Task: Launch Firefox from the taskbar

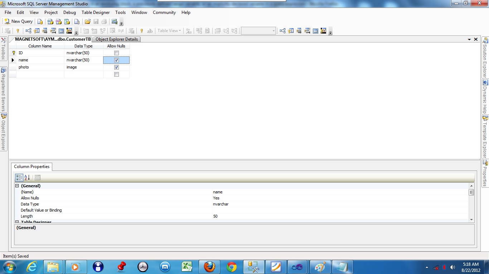Action: point(209,267)
